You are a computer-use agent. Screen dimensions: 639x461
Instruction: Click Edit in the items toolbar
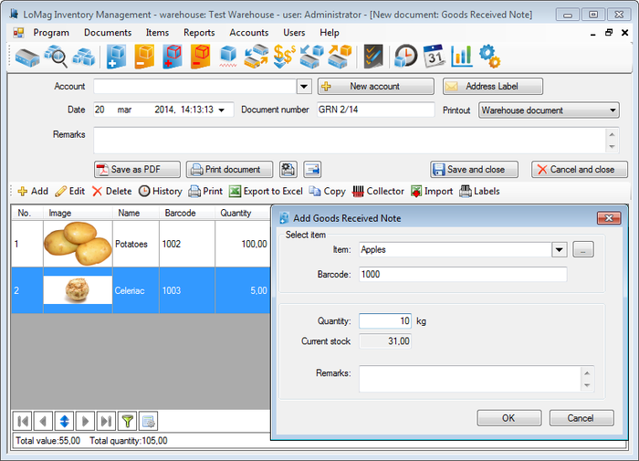(x=70, y=191)
